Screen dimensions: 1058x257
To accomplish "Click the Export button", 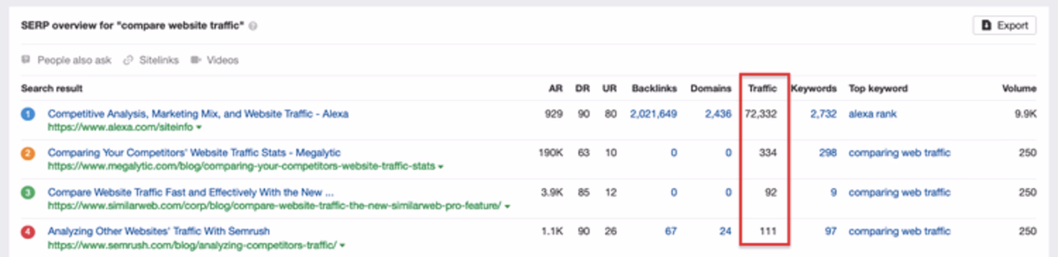I will coord(1004,25).
